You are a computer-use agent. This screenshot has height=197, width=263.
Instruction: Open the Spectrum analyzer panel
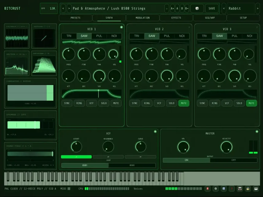(17, 63)
